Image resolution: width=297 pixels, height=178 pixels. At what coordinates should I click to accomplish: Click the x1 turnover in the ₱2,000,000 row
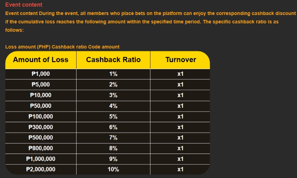pyautogui.click(x=180, y=170)
